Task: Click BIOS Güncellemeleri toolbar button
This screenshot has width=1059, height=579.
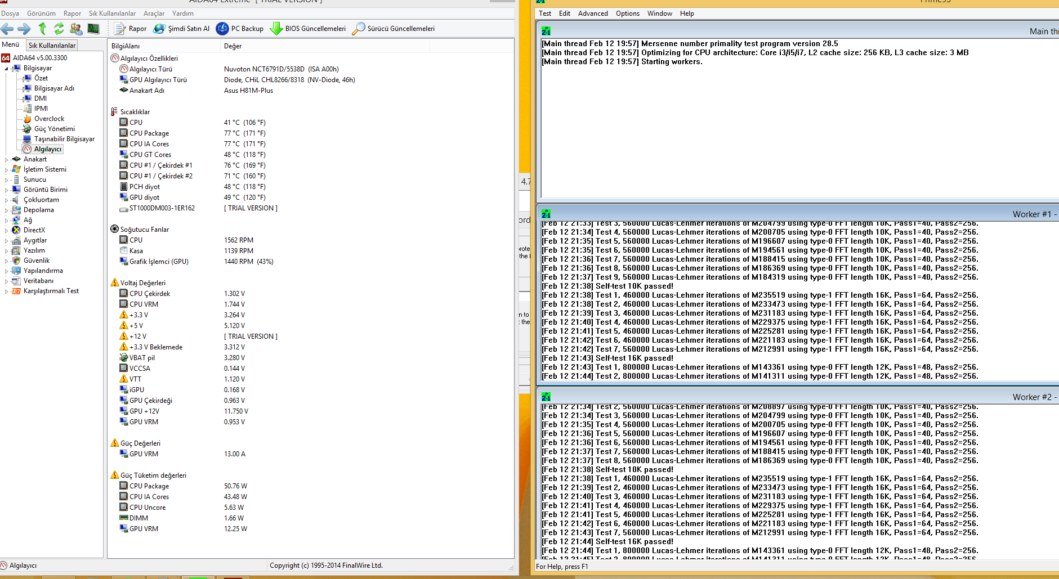Action: (x=308, y=29)
